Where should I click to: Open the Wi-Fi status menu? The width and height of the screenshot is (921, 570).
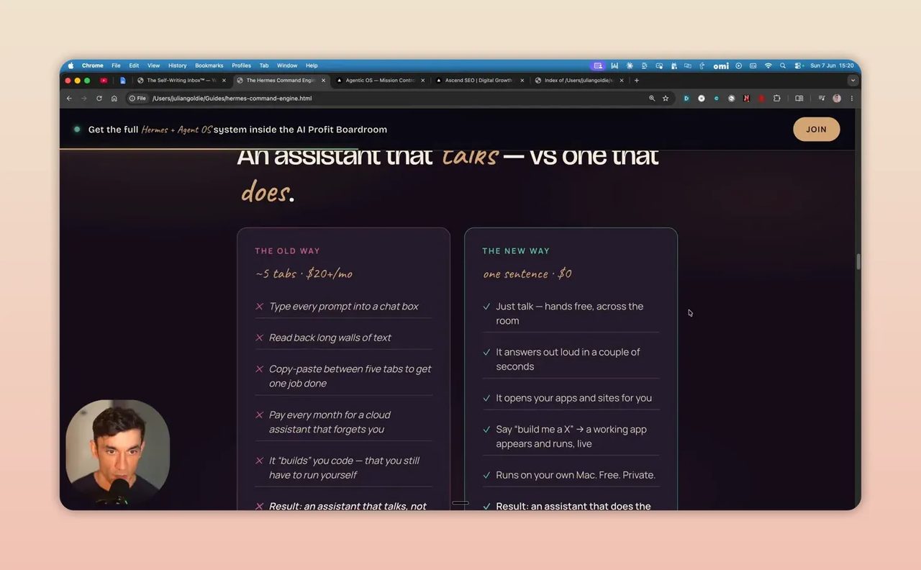point(768,65)
